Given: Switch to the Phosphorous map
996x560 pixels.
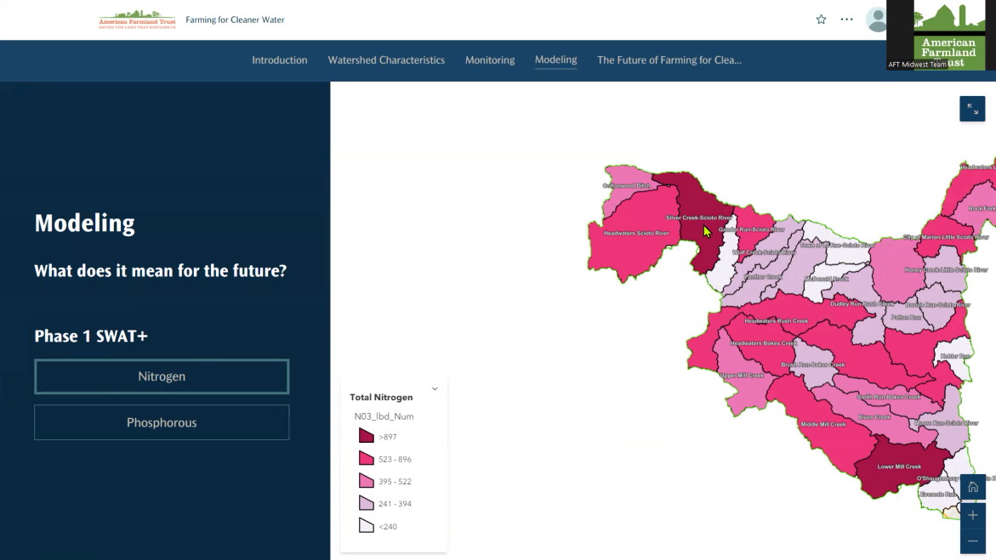Looking at the screenshot, I should click(x=162, y=422).
